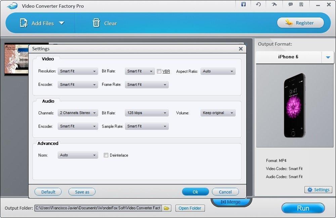Clear the file list with the trash icon
This screenshot has width=336, height=218.
[x=96, y=23]
